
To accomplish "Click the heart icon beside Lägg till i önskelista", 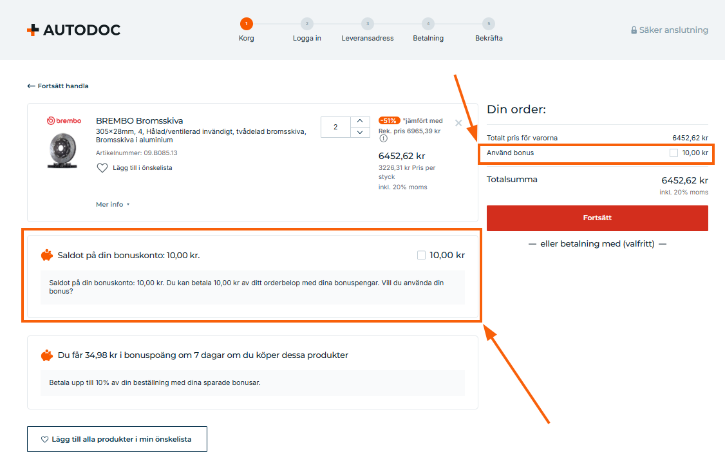I will 102,168.
